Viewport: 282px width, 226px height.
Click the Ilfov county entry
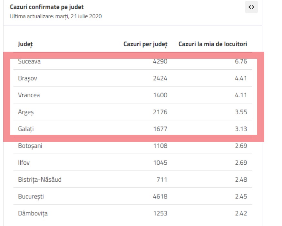click(x=23, y=163)
